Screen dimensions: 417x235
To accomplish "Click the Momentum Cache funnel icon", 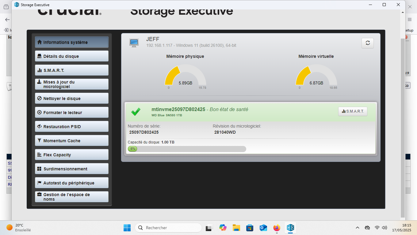I will coord(39,141).
